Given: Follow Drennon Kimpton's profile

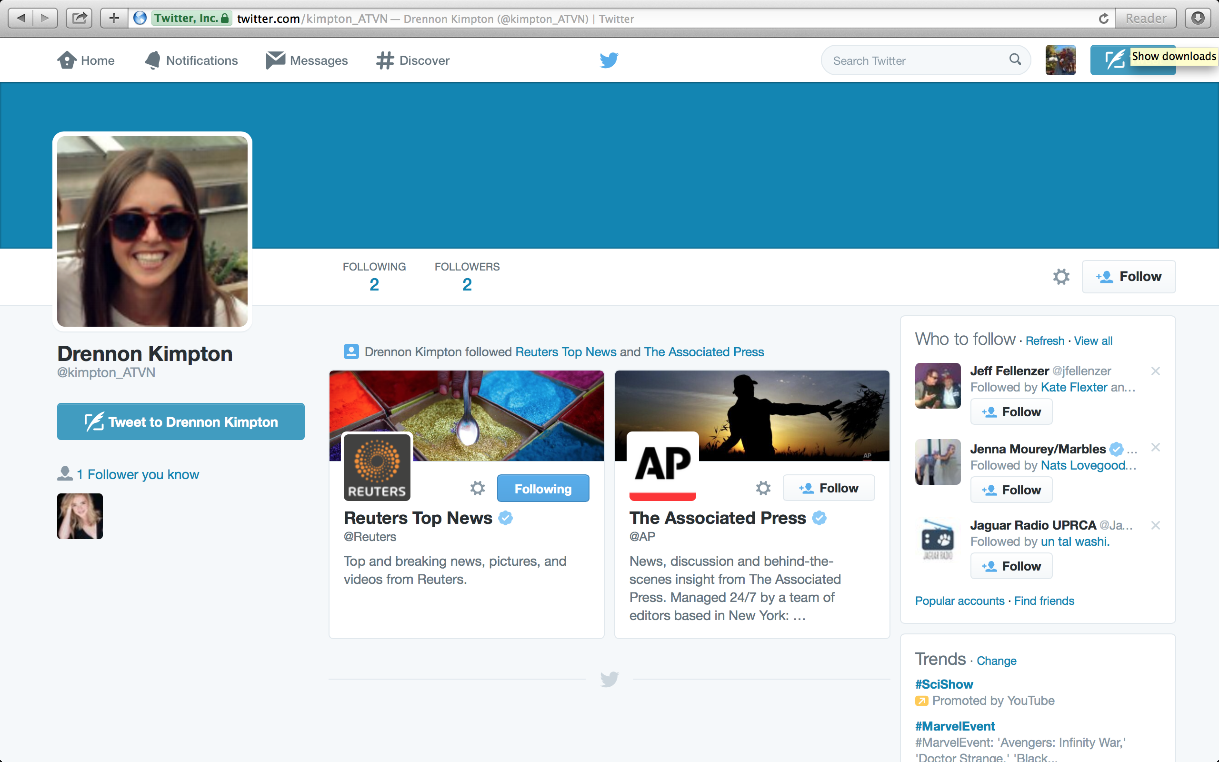Looking at the screenshot, I should [x=1129, y=277].
